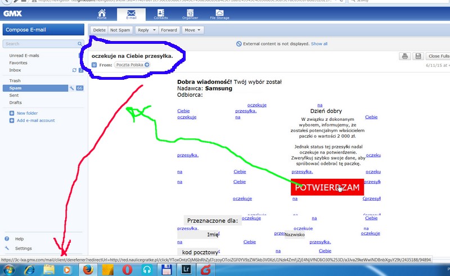Open the Organizer calendar tab
The width and height of the screenshot is (450, 276).
(190, 14)
